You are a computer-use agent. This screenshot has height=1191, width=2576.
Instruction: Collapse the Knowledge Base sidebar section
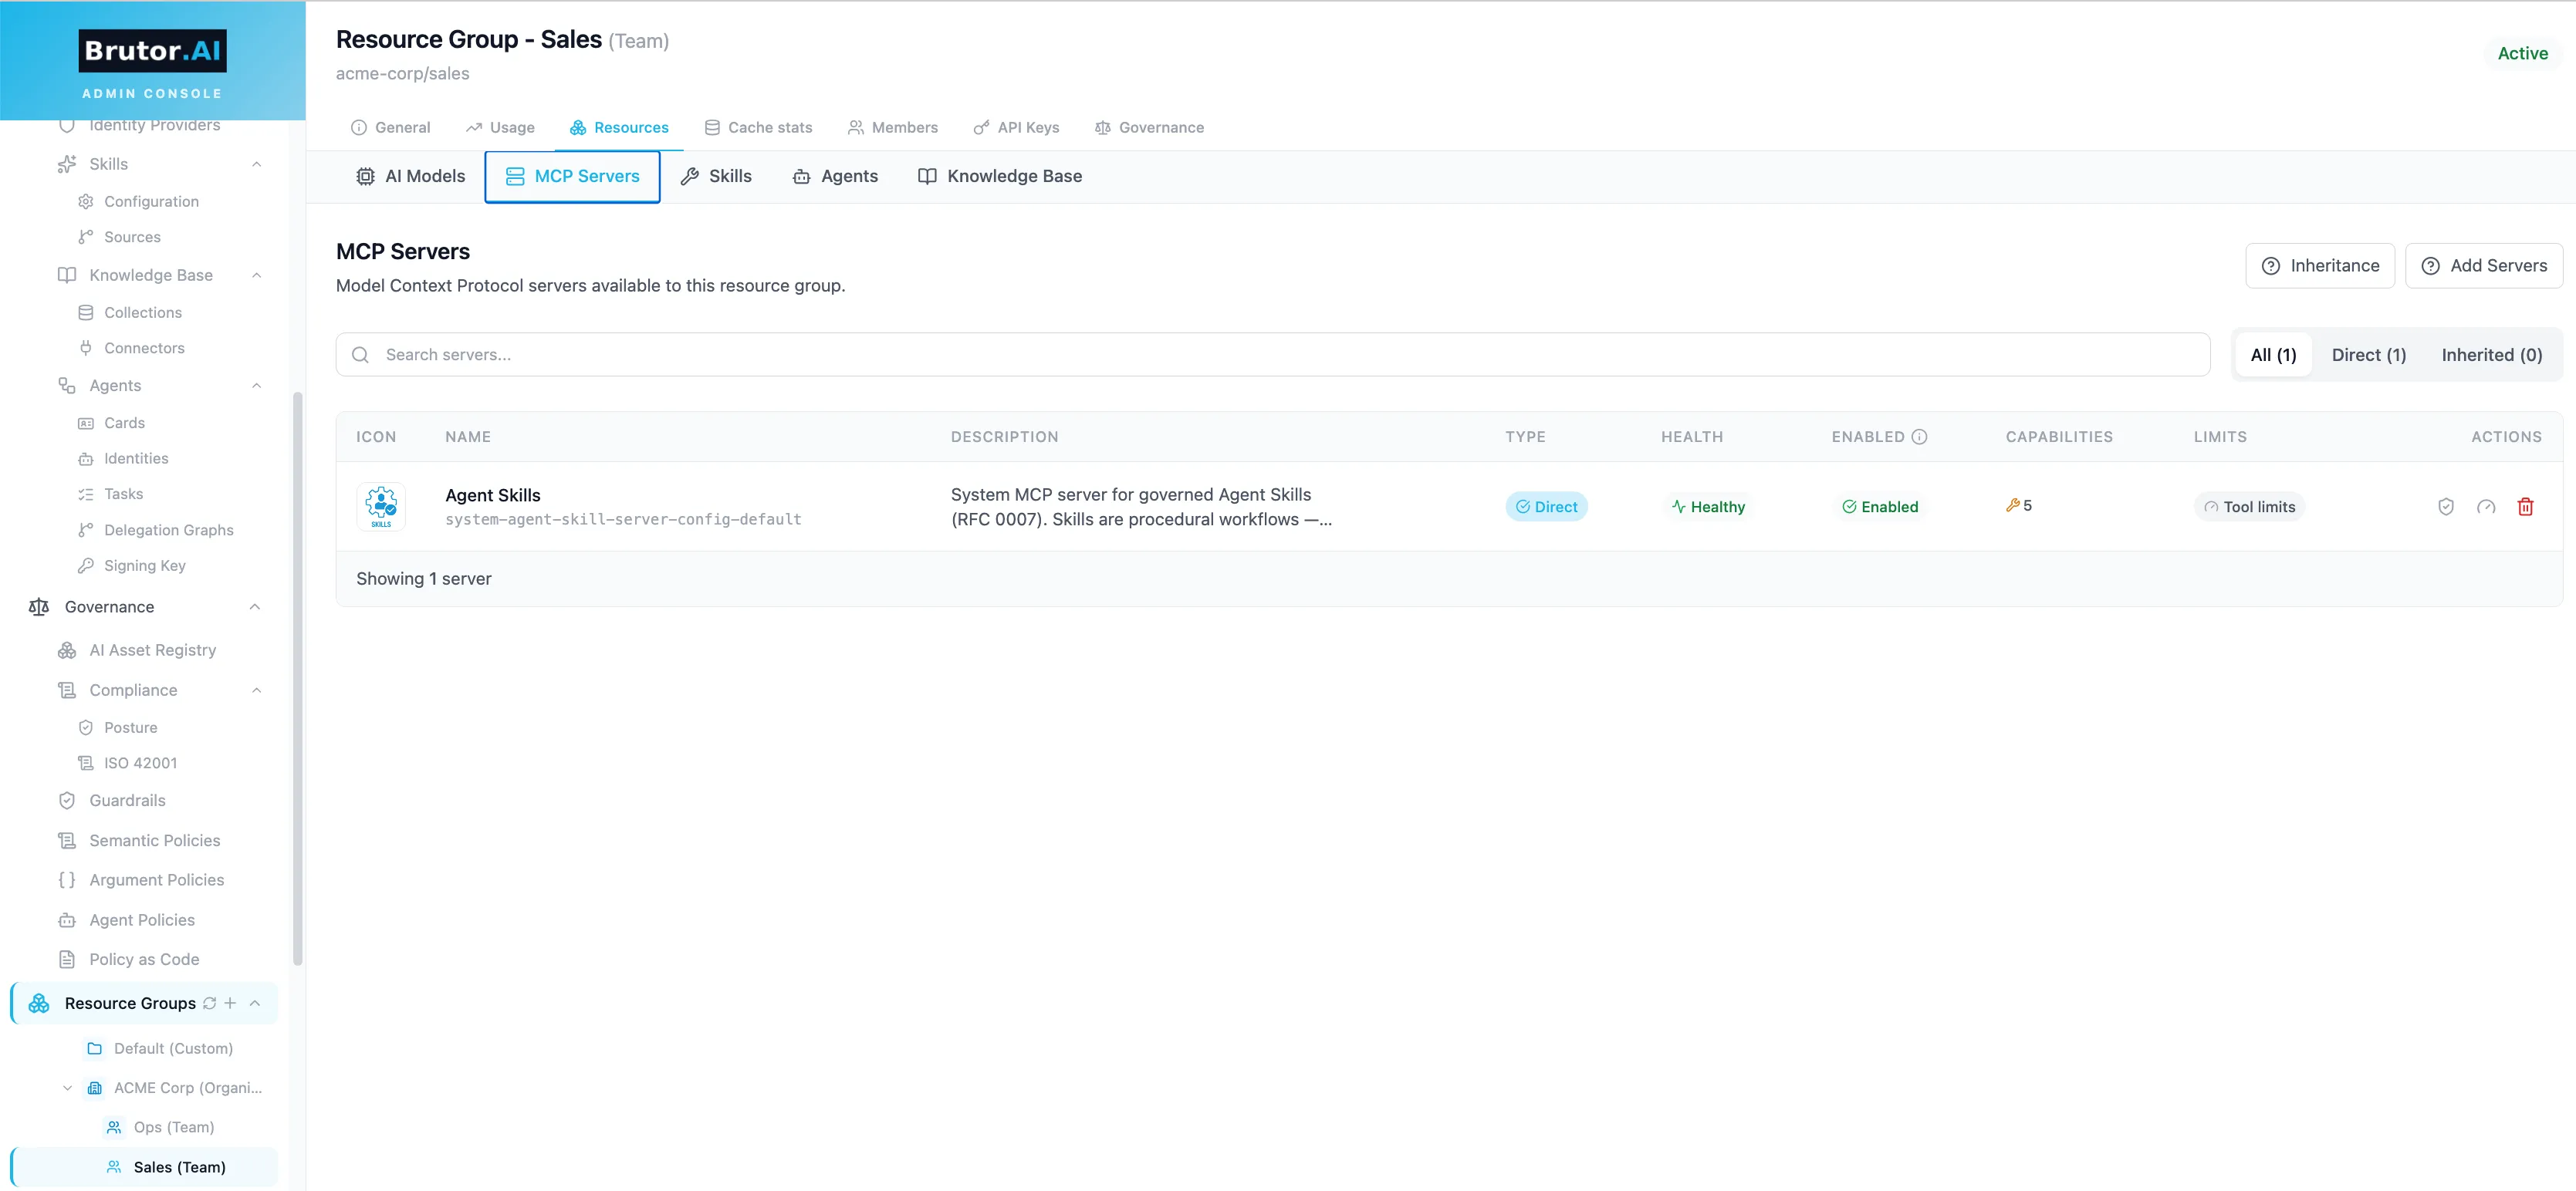256,275
